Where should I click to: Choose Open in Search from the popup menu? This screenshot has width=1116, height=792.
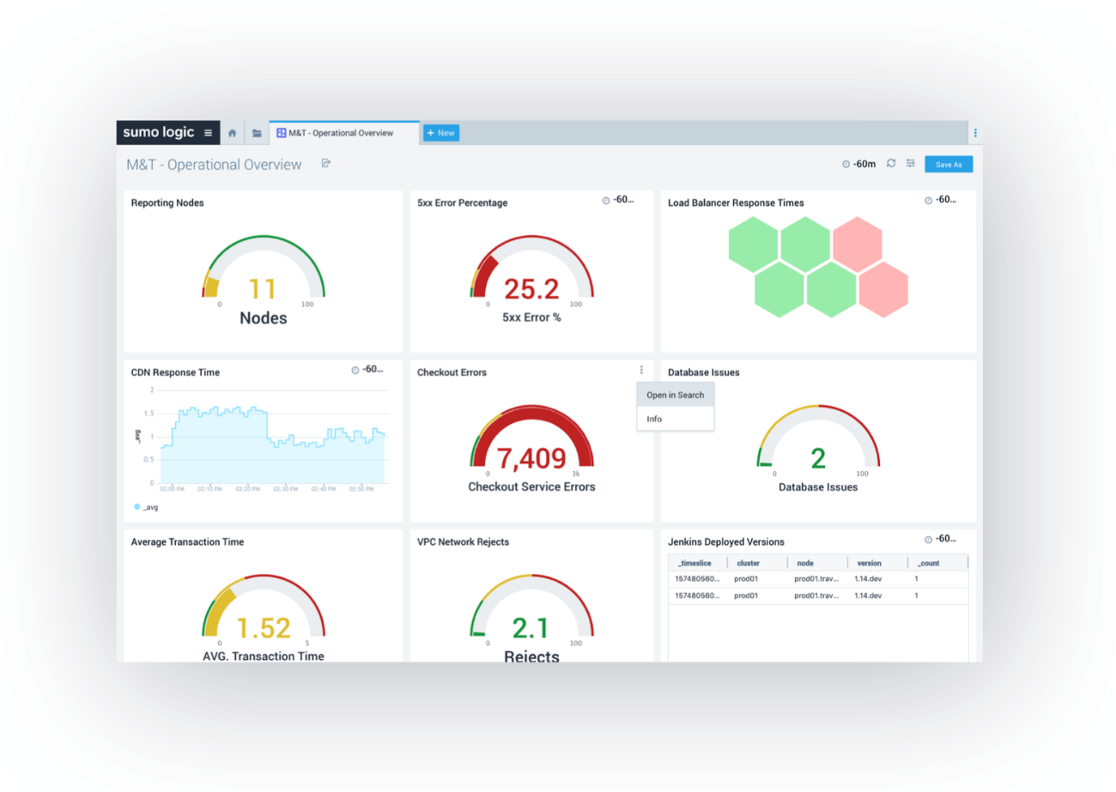(x=676, y=395)
